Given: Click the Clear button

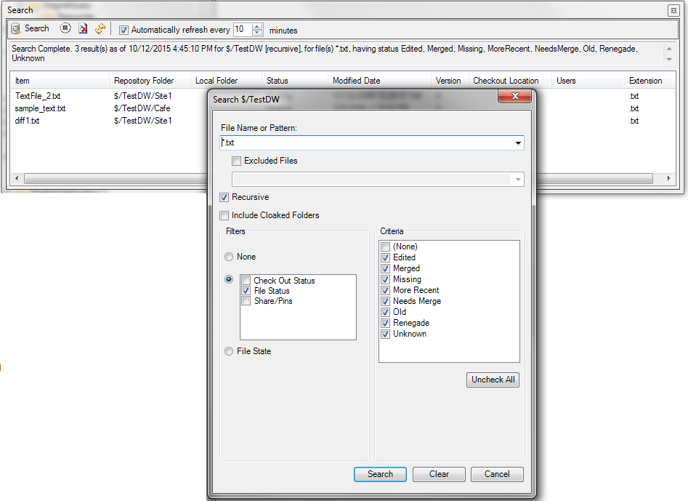Looking at the screenshot, I should coord(439,474).
